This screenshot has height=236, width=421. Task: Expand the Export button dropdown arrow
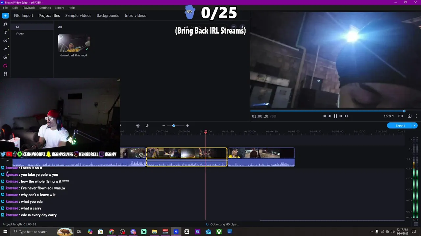point(415,126)
